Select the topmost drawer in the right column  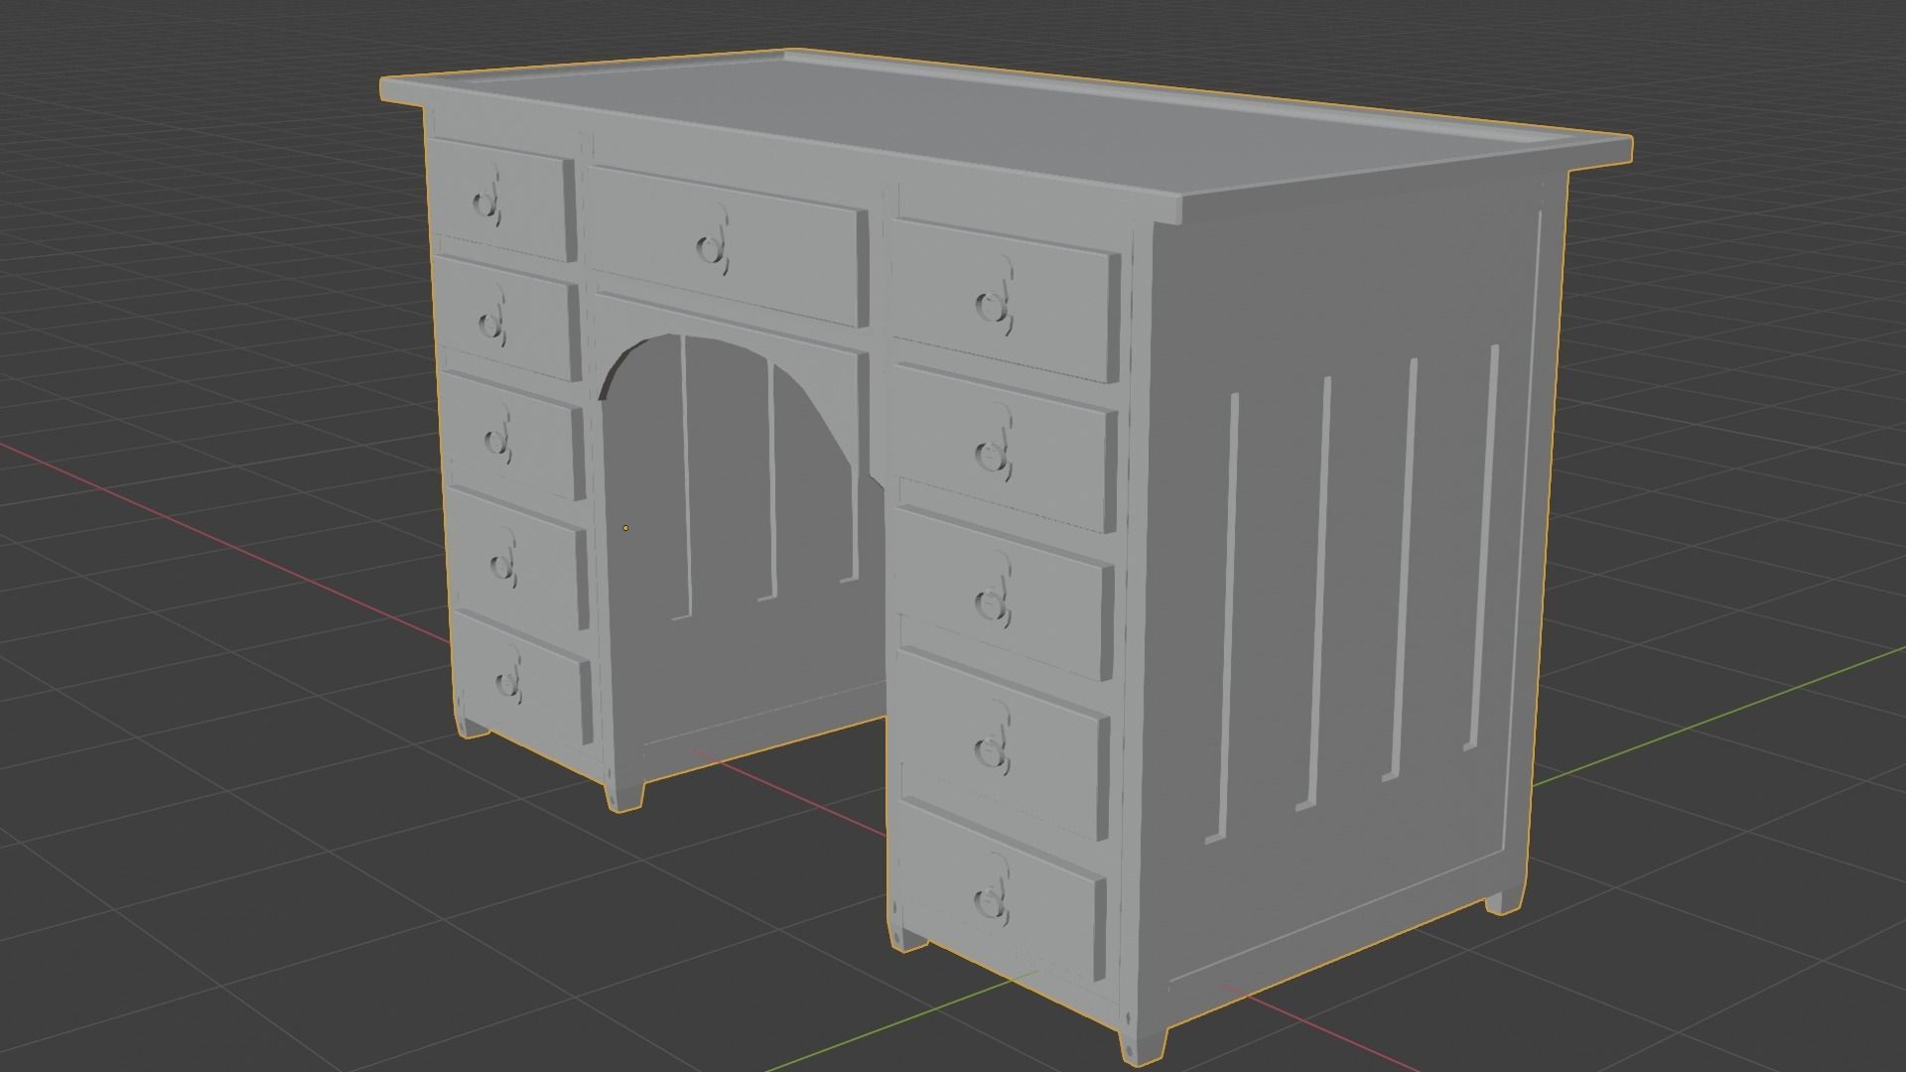click(x=1006, y=300)
